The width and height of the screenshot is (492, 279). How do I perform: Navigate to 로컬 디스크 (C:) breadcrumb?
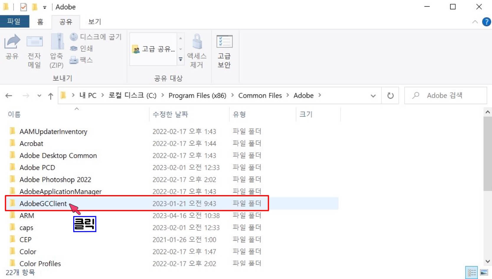[x=132, y=95]
